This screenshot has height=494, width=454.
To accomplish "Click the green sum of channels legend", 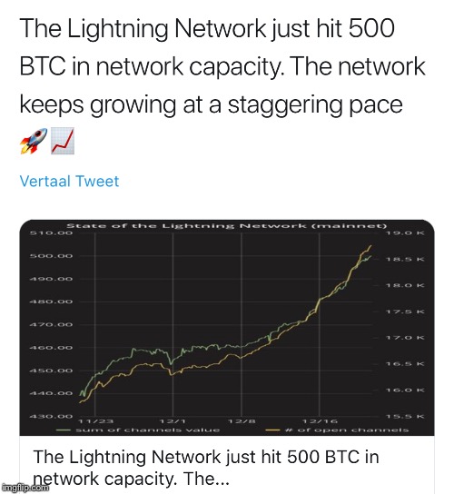I will click(138, 430).
